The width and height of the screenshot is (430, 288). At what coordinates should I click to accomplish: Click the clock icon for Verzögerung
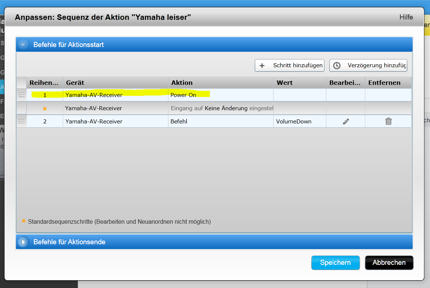[x=337, y=65]
